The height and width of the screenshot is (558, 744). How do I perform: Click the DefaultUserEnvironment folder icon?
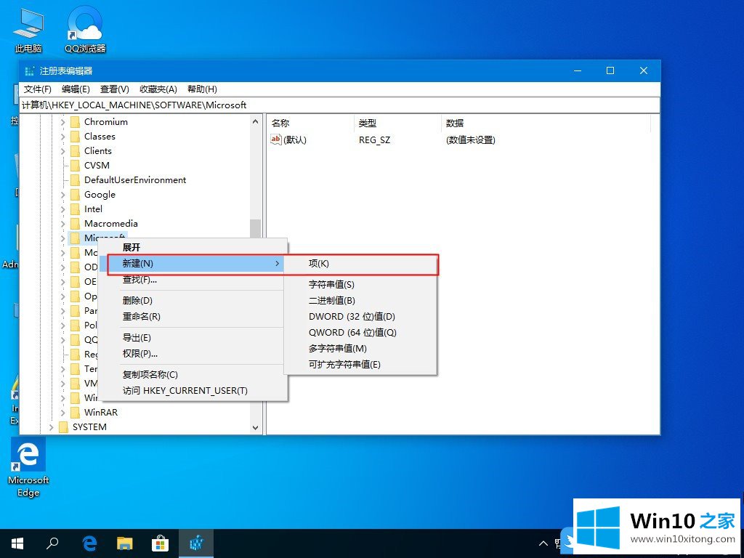[75, 180]
